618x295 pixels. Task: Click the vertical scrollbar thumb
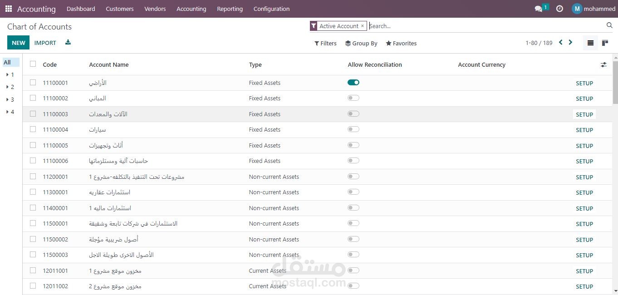point(615,82)
